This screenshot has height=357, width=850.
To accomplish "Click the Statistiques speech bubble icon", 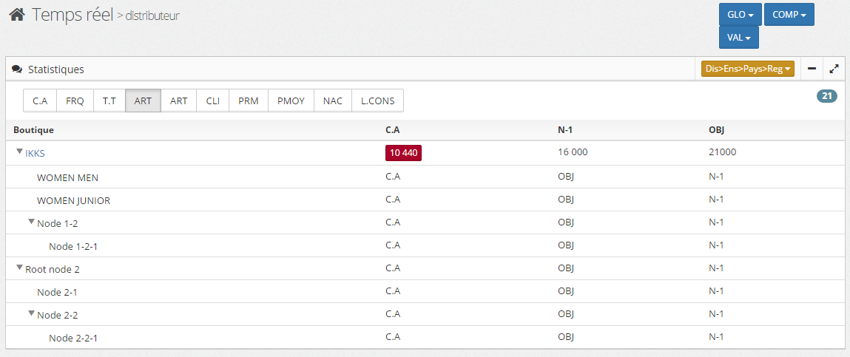I will tap(17, 69).
